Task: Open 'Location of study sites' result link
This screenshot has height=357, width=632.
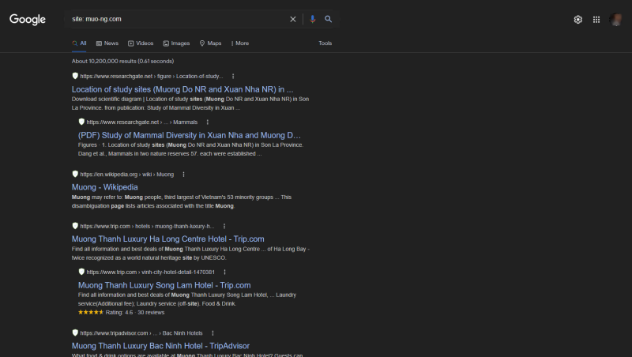Action: click(x=182, y=89)
